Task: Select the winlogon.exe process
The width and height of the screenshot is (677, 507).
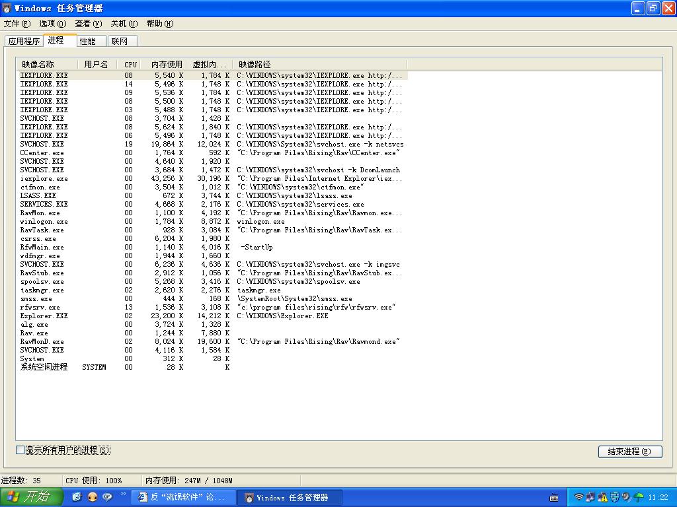Action: pos(212,221)
